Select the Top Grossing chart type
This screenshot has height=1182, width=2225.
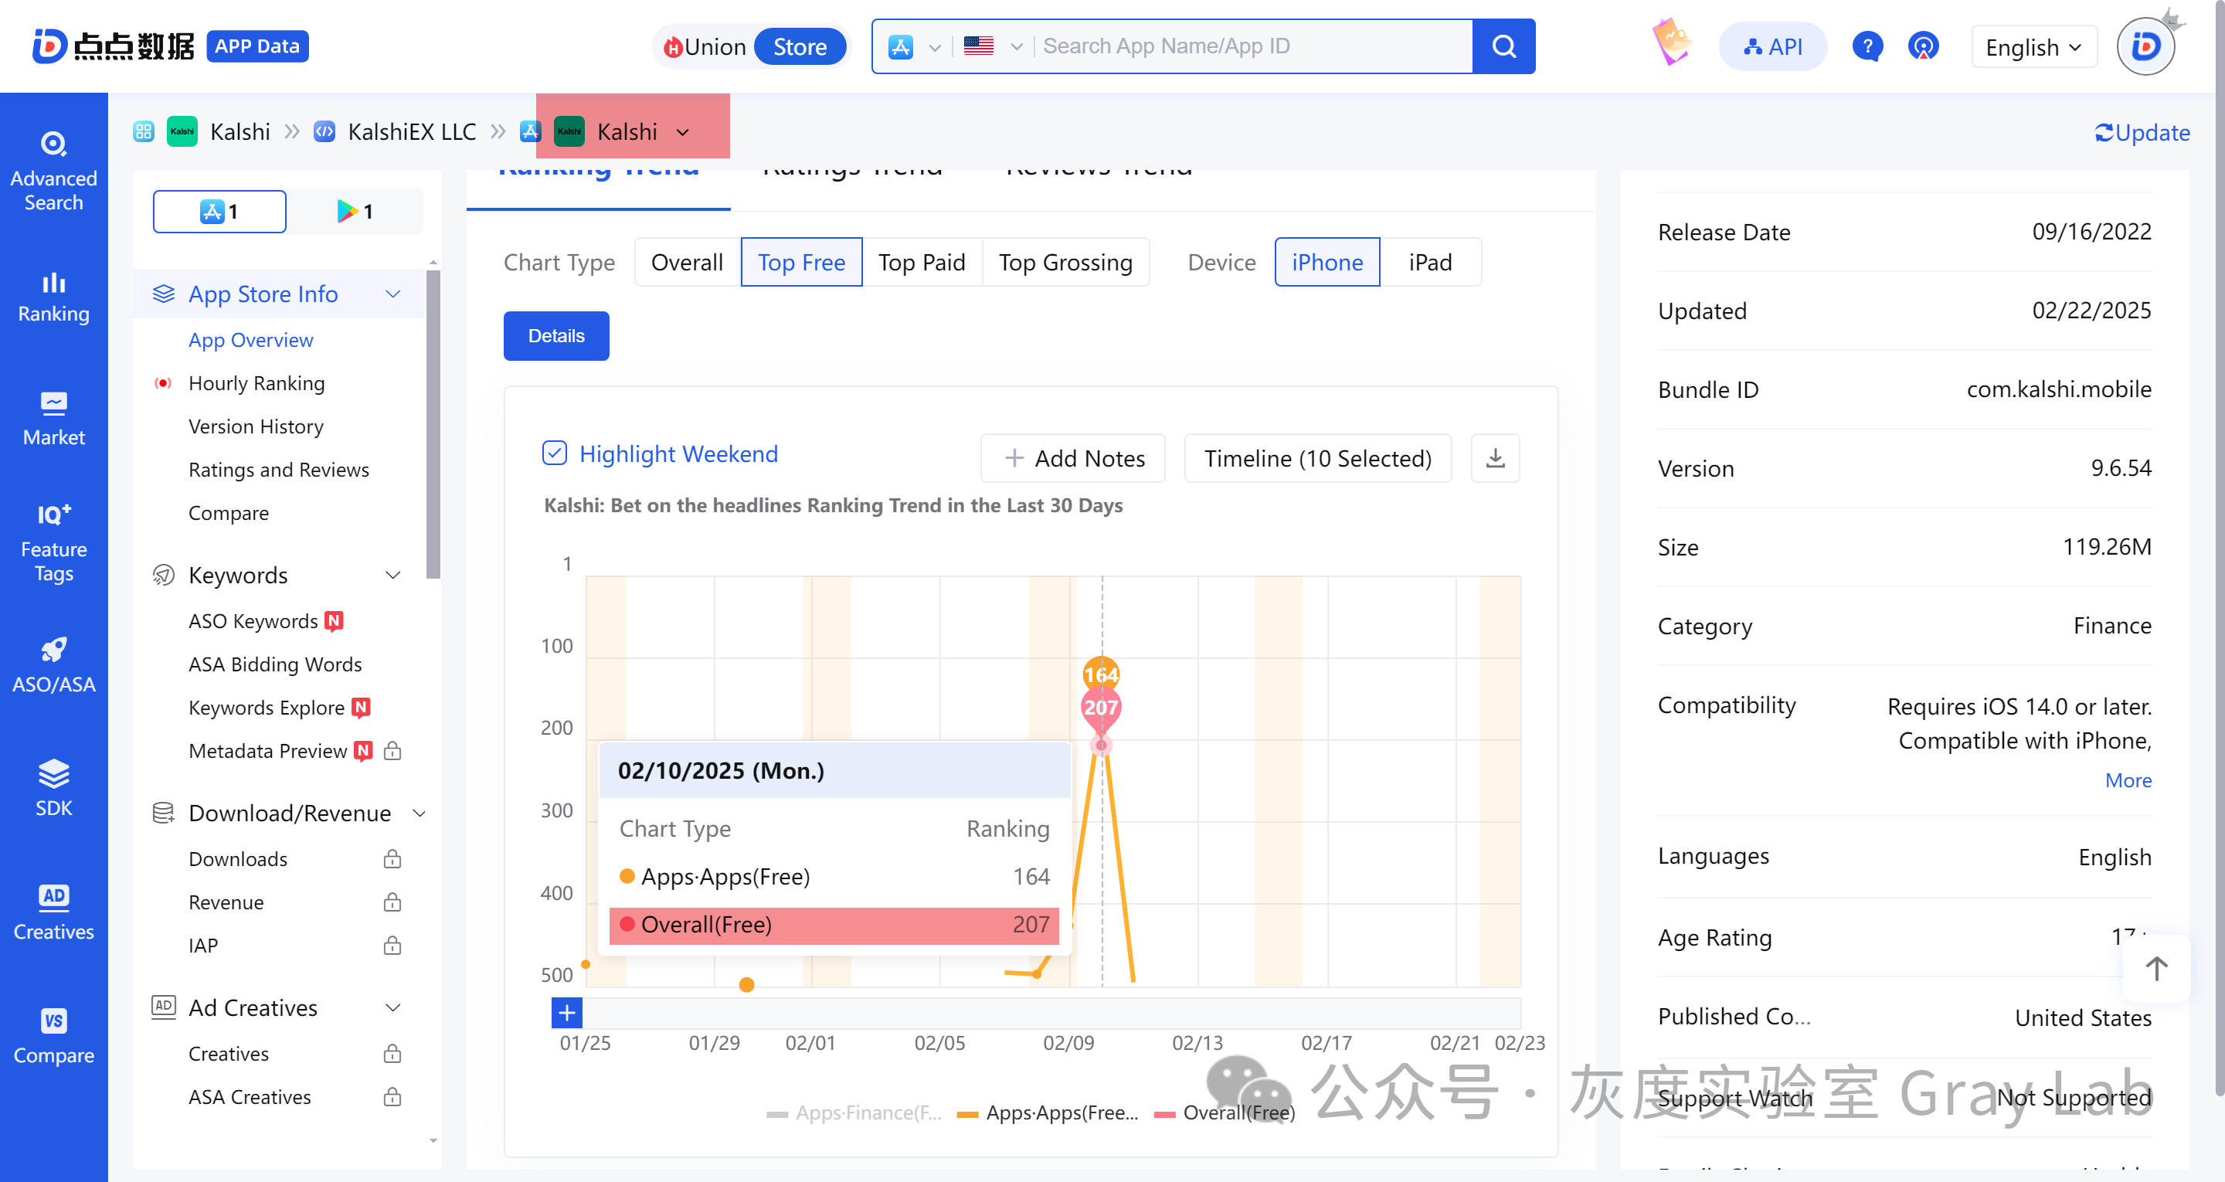pyautogui.click(x=1065, y=262)
